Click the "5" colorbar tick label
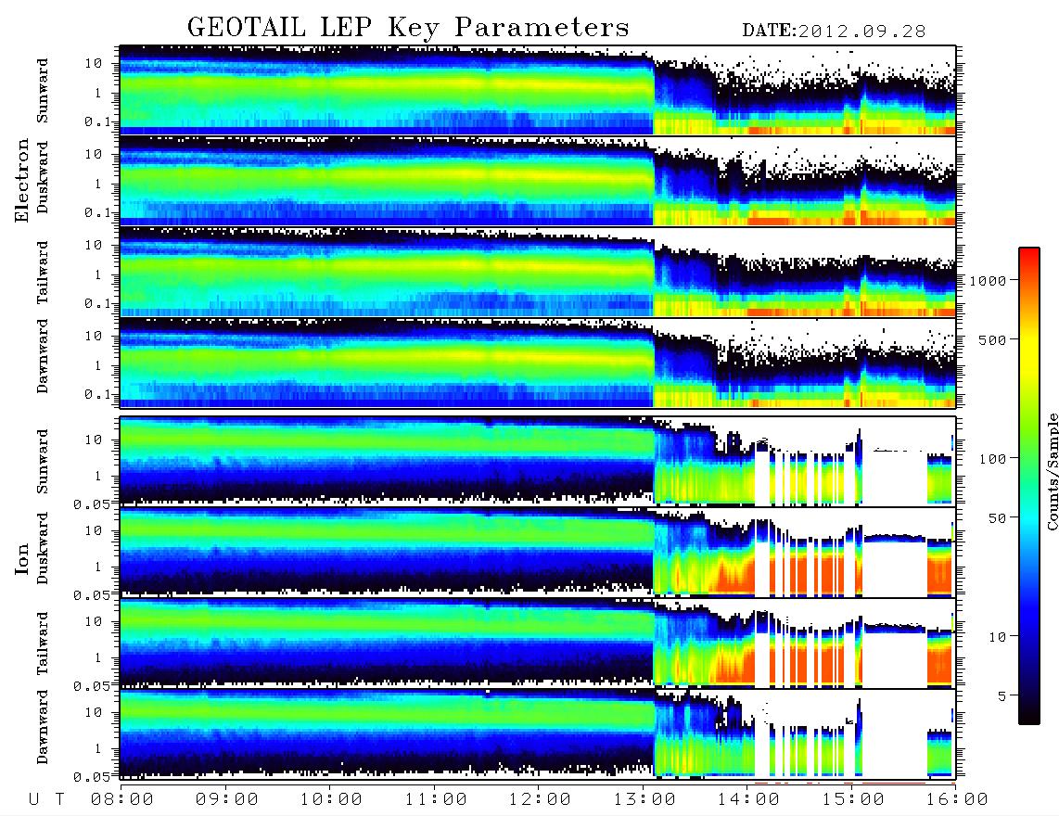1059x816 pixels. tap(1002, 695)
